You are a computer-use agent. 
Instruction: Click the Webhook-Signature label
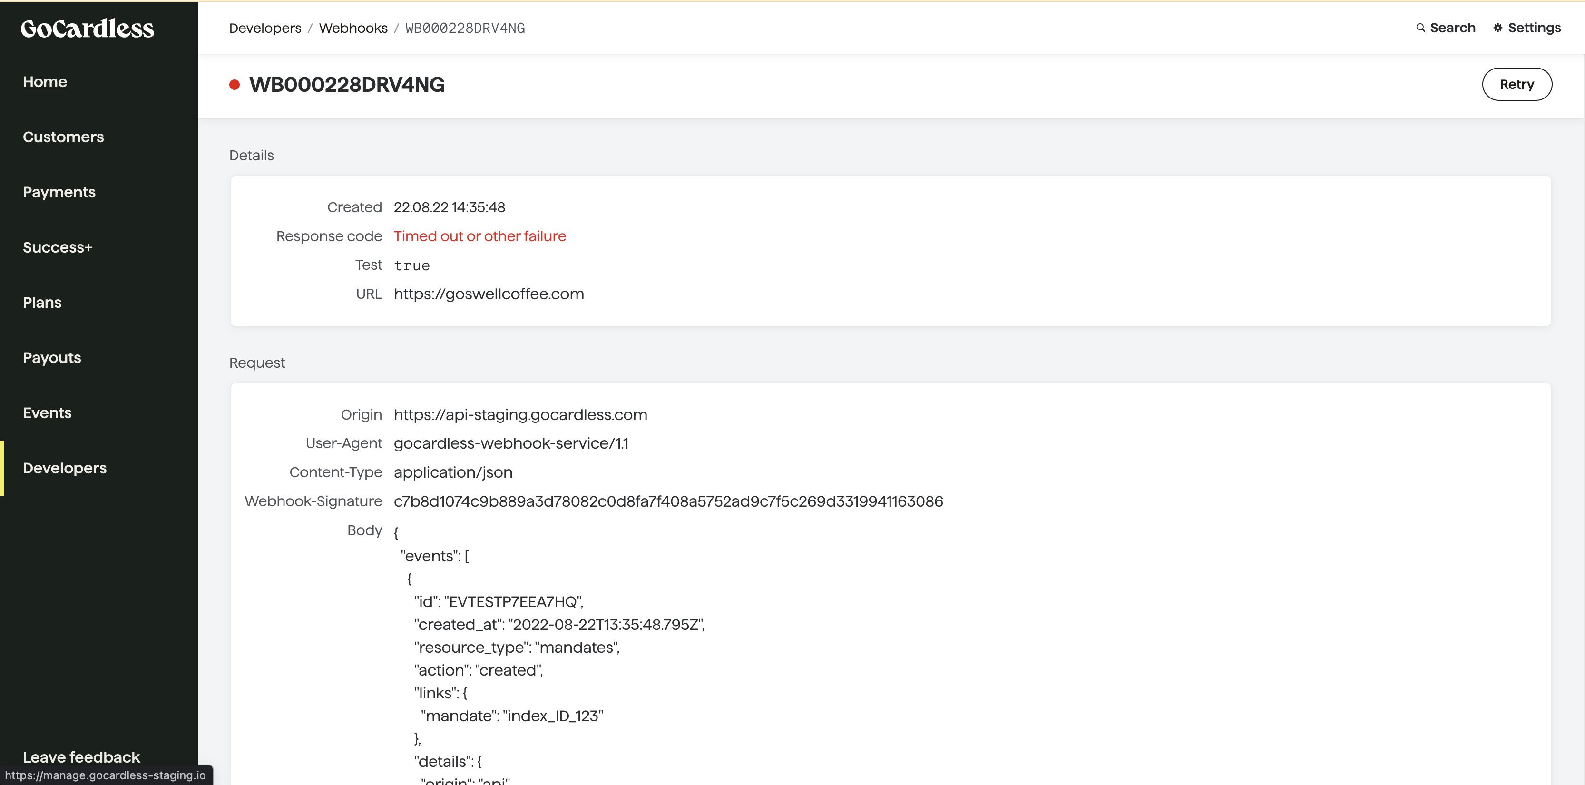tap(313, 501)
